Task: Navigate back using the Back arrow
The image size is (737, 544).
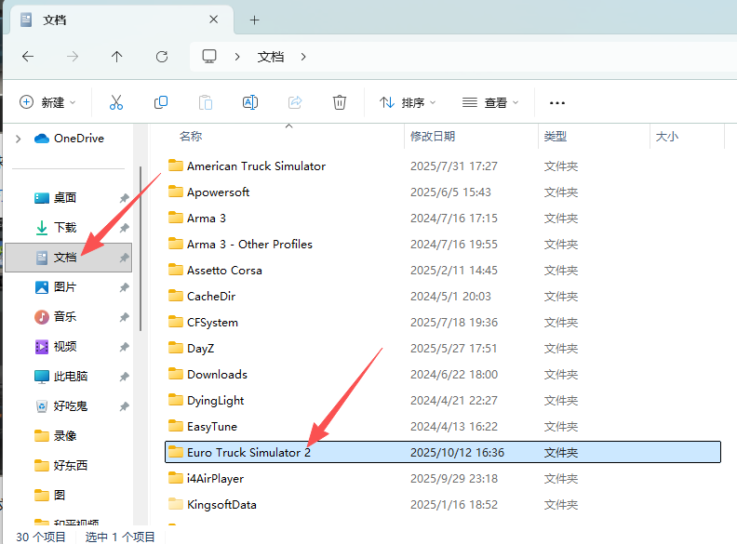Action: coord(28,57)
